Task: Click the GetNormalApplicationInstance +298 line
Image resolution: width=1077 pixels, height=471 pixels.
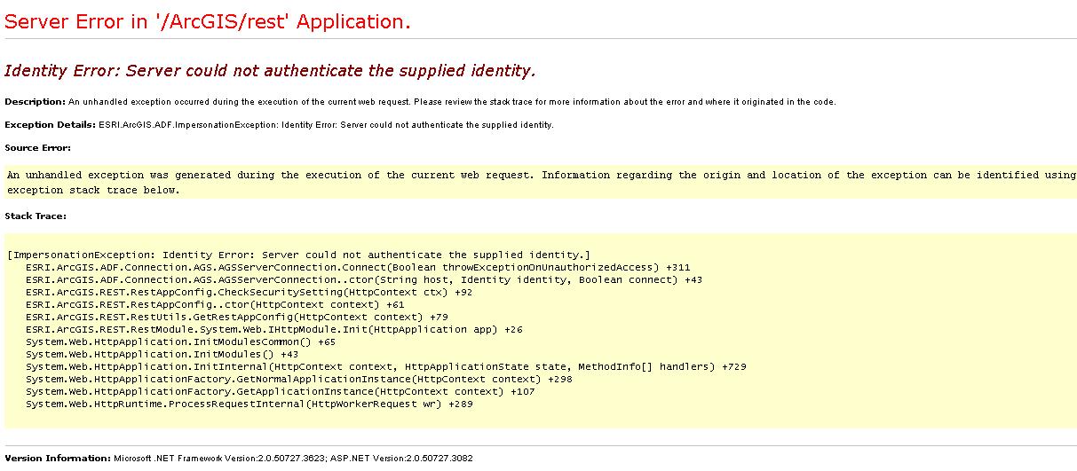Action: click(299, 379)
